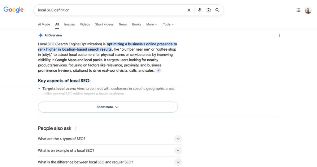Expand AI Overview with Show more
This screenshot has height=167, width=317.
(108, 107)
